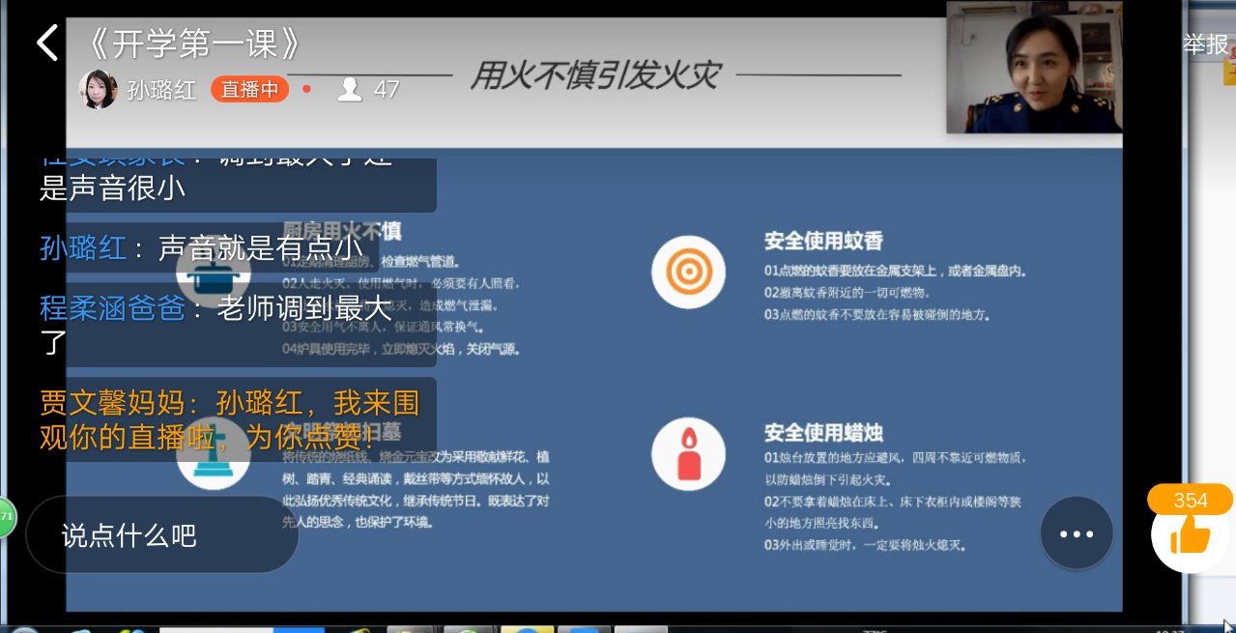The image size is (1236, 633).
Task: Open the three-dots more options button
Action: click(x=1076, y=533)
